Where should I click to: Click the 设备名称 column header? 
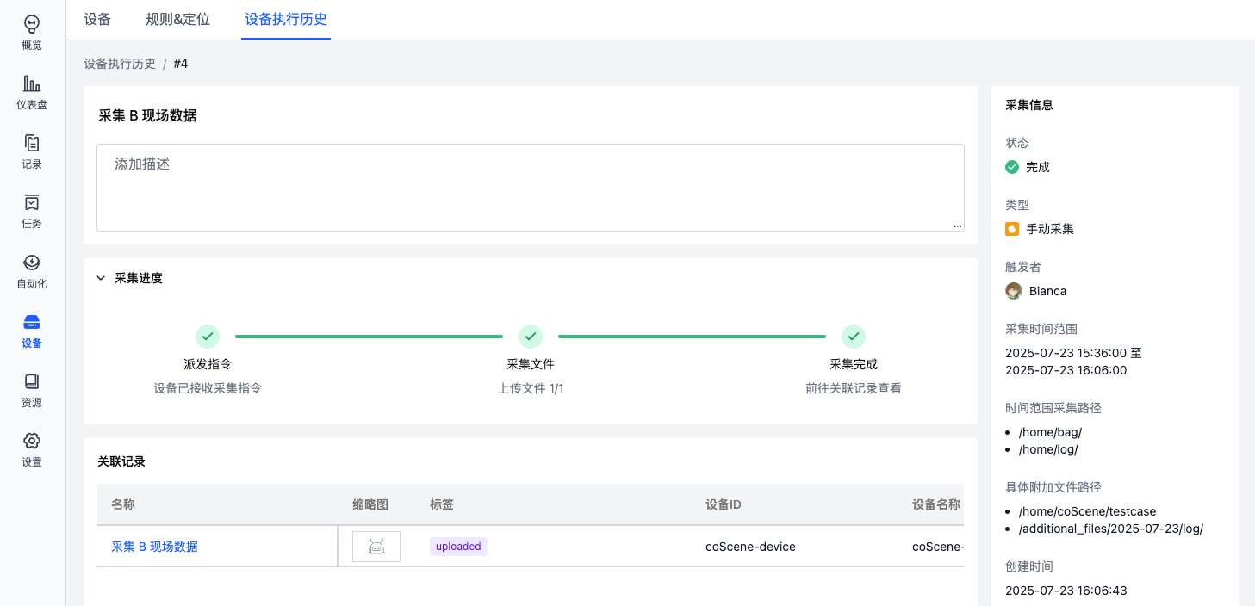pos(936,504)
